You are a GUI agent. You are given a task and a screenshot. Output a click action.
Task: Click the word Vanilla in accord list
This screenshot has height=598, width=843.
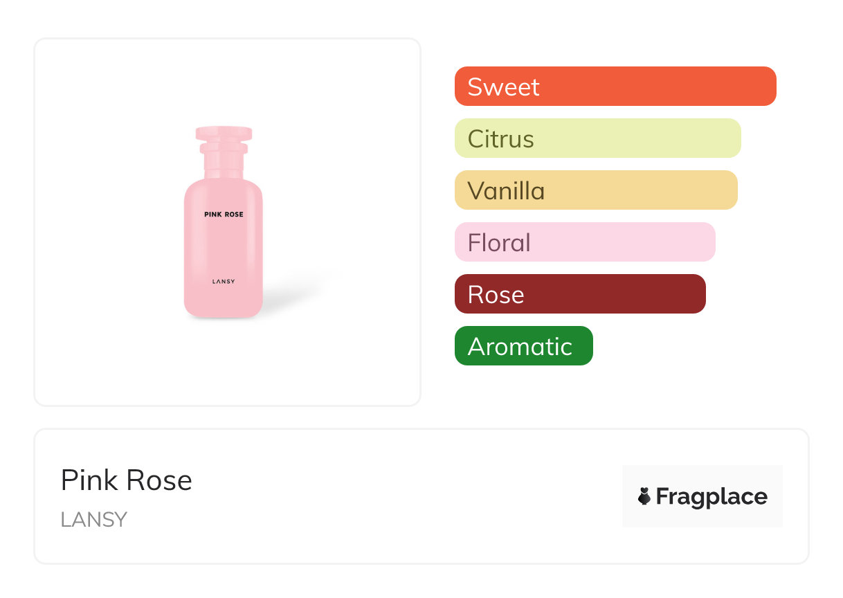[506, 191]
